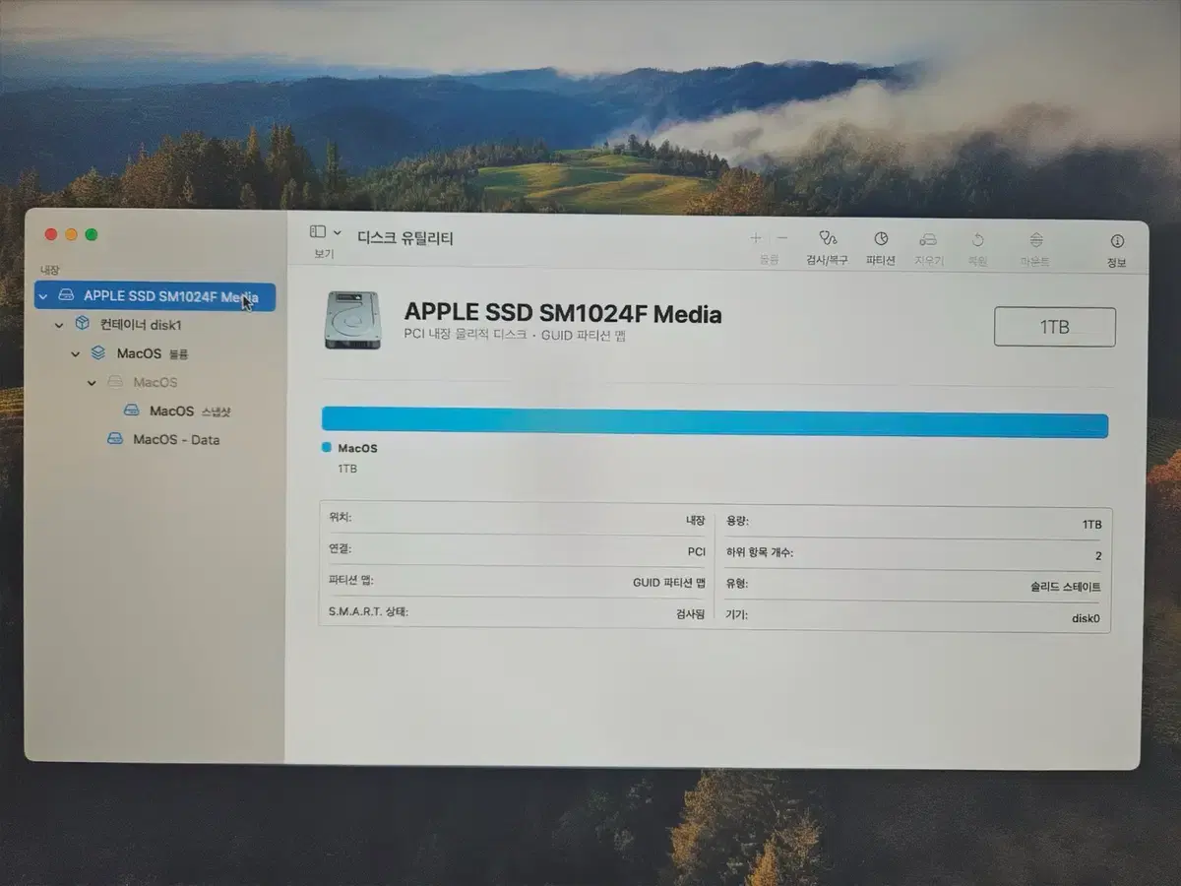Collapse the greyed MacOS volume chevron
The height and width of the screenshot is (886, 1181).
92,383
